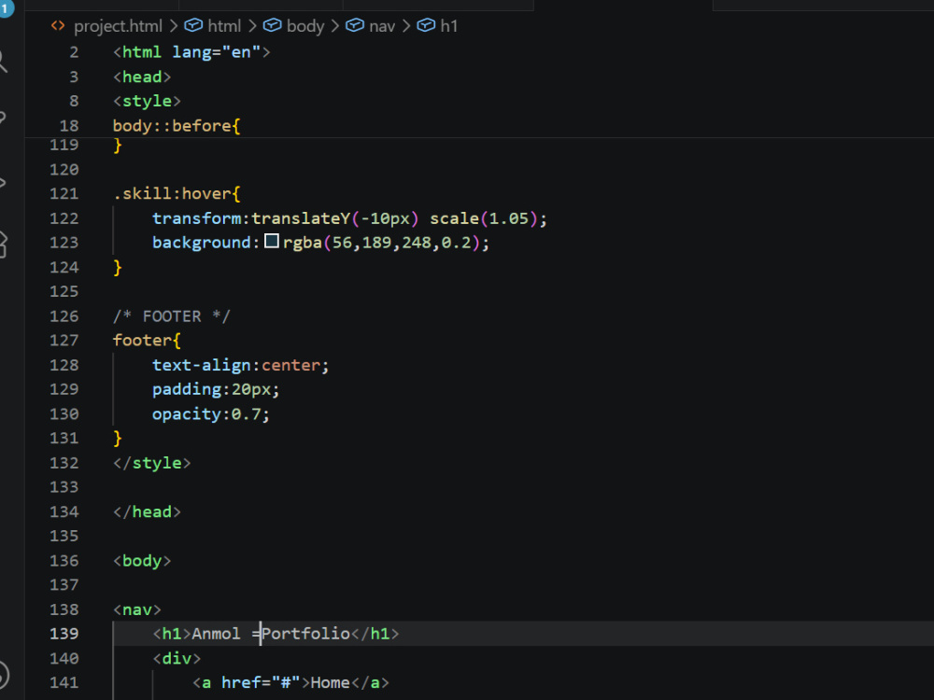Open Extensions view in the activity bar
This screenshot has width=934, height=700.
point(3,245)
